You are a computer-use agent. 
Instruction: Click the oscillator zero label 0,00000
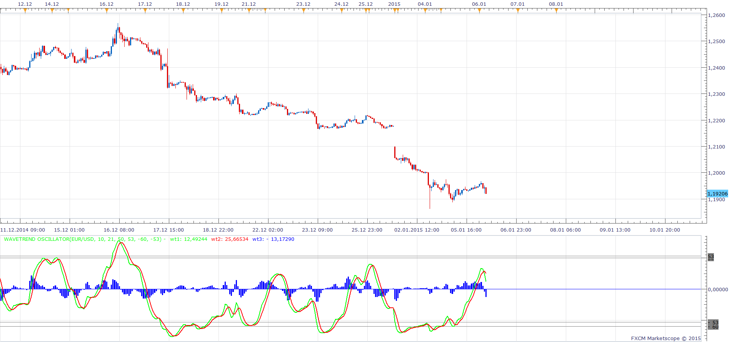click(718, 289)
